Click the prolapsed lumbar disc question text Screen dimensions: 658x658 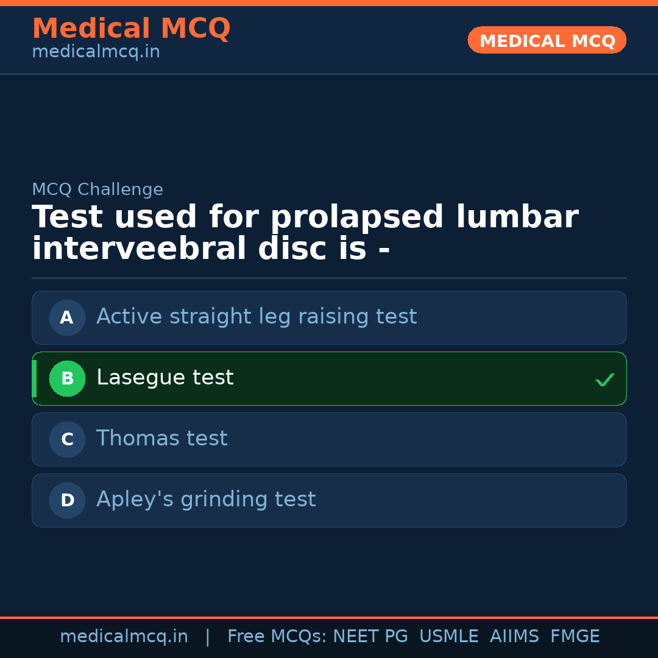click(305, 233)
